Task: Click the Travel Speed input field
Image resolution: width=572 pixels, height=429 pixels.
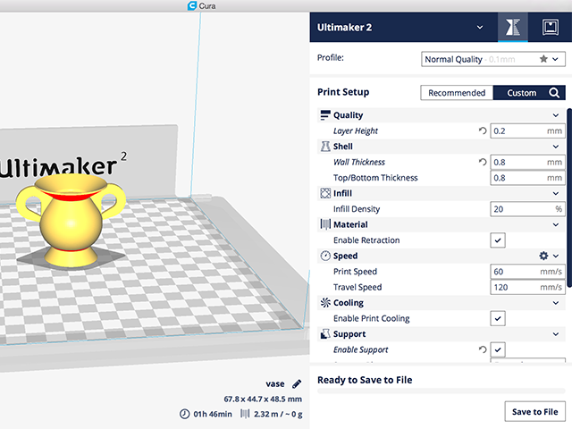Action: tap(527, 287)
